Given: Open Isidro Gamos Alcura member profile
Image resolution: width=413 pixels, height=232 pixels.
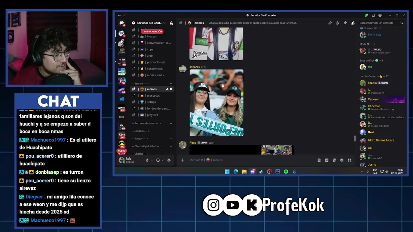Looking at the screenshot, I should point(382,140).
